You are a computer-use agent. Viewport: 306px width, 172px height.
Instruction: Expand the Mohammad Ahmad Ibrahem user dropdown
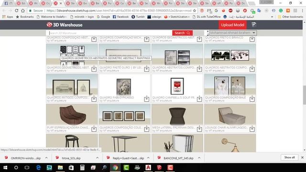(233, 33)
